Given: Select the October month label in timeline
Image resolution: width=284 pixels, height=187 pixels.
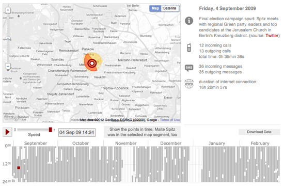Looking at the screenshot, I should pos(81,143).
